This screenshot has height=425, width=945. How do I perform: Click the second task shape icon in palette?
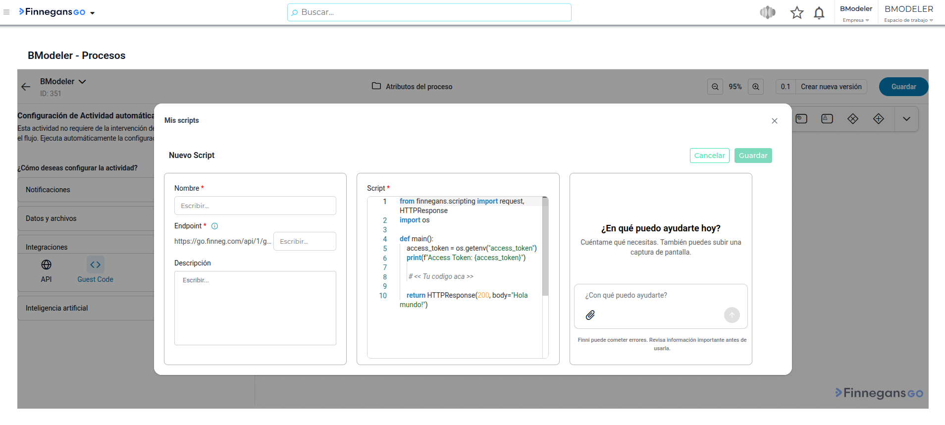coord(827,119)
